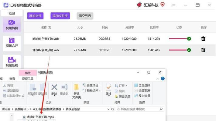Open the address bar history dropdown
Viewport: 216px width, 121px height.
pyautogui.click(x=108, y=109)
